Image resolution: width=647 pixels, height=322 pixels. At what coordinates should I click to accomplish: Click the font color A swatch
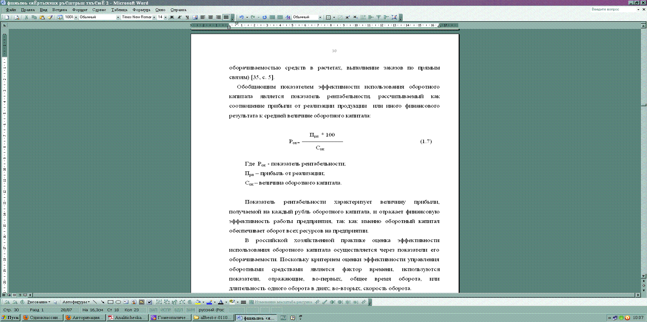pos(221,302)
